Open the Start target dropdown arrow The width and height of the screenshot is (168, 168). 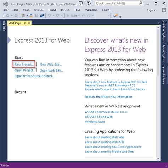click(x=79, y=16)
